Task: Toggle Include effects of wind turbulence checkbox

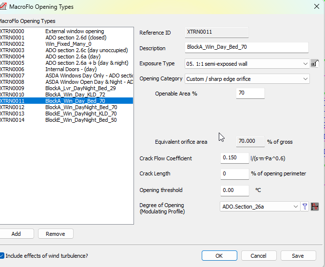Action: [2, 255]
